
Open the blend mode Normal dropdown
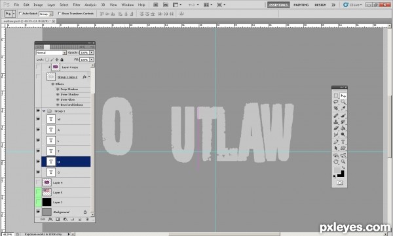click(x=51, y=52)
